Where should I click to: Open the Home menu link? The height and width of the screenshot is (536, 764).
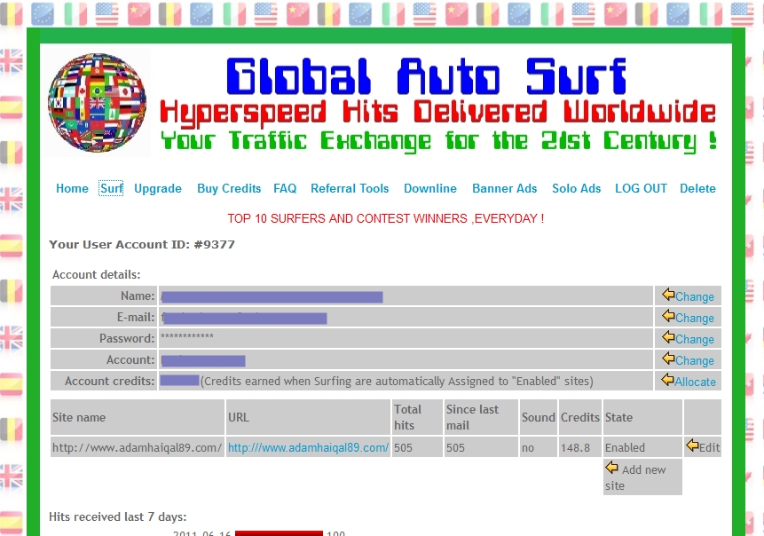(72, 188)
